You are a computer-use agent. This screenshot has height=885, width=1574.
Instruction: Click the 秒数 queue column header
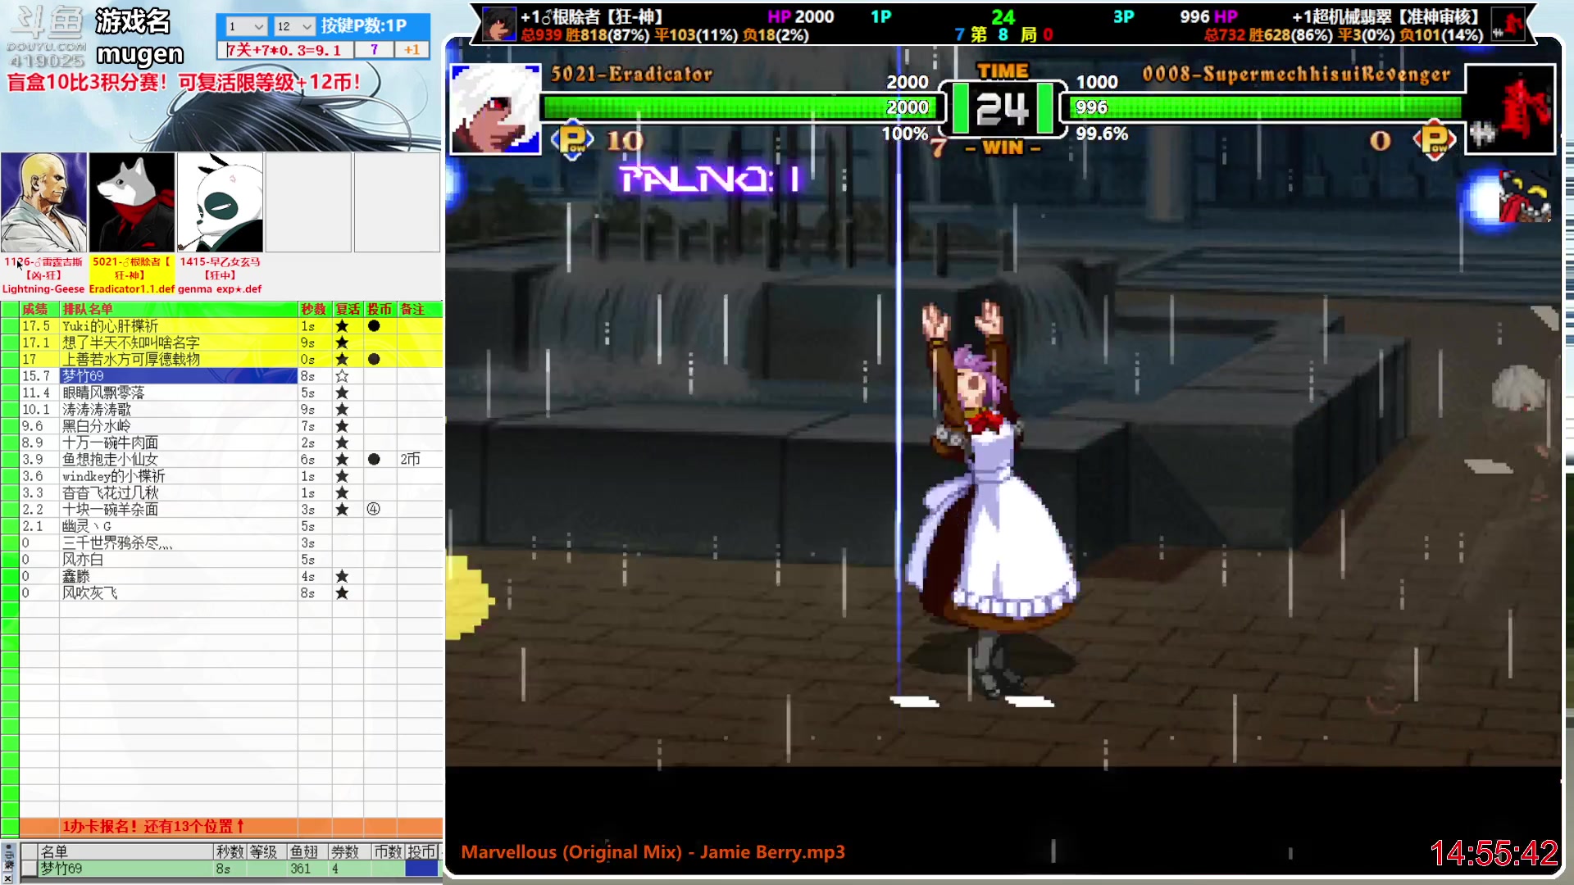point(315,309)
